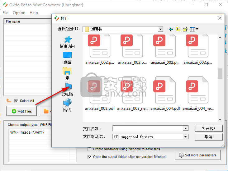Go to 桌面 desktop location

tap(67, 58)
